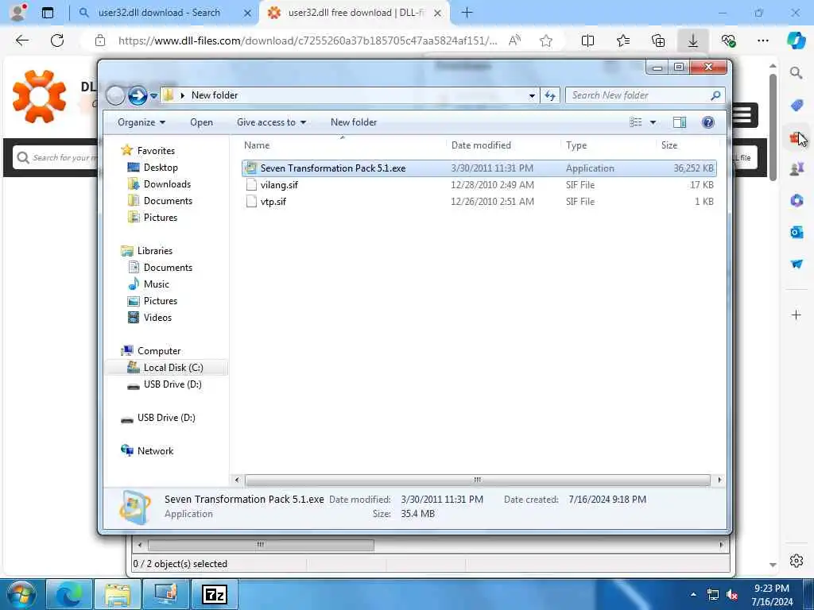814x610 pixels.
Task: Open Documents under Favorites
Action: tap(168, 201)
